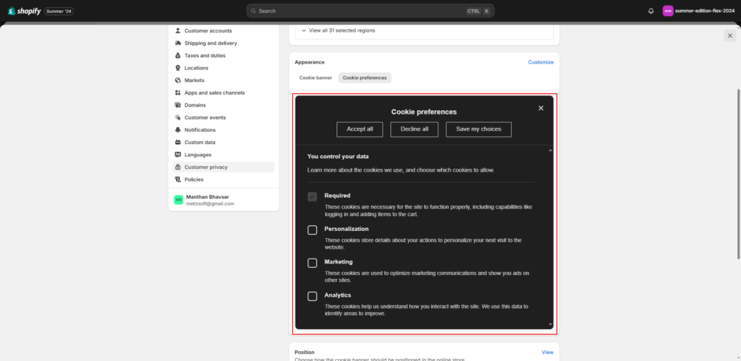741x361 pixels.
Task: Click Save my choices button
Action: (x=479, y=129)
